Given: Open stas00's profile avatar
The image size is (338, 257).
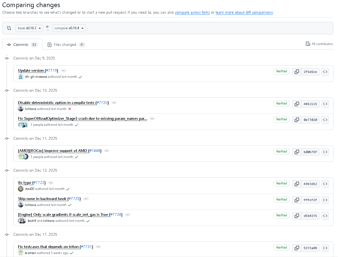Looking at the screenshot, I should [x=20, y=189].
